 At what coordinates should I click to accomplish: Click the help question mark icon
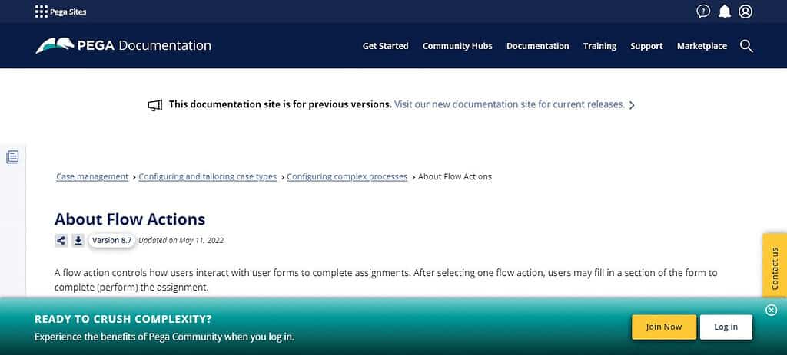point(703,12)
